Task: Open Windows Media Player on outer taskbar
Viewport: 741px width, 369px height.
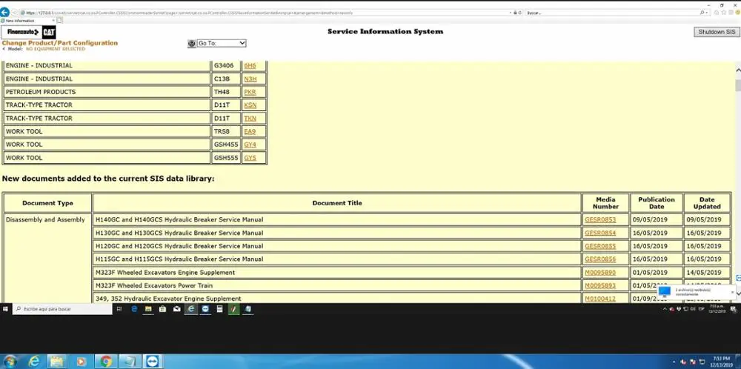Action: tap(82, 362)
